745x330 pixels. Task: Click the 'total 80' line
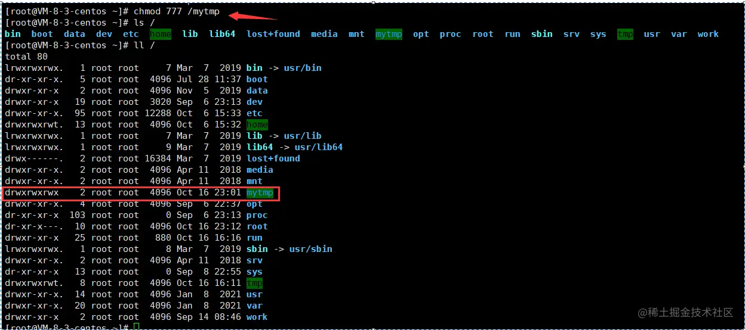(x=26, y=57)
